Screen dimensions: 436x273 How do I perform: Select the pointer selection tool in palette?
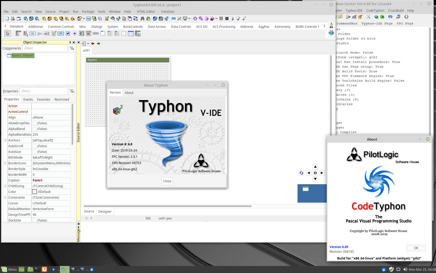pyautogui.click(x=8, y=34)
